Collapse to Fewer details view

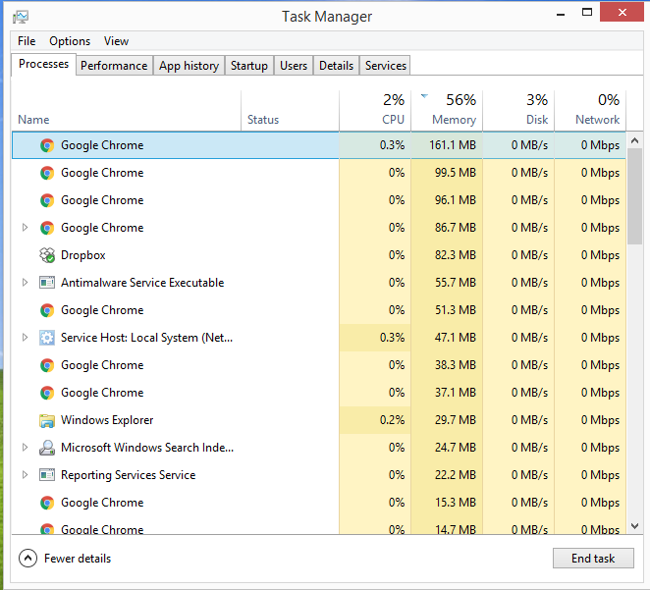pyautogui.click(x=66, y=559)
